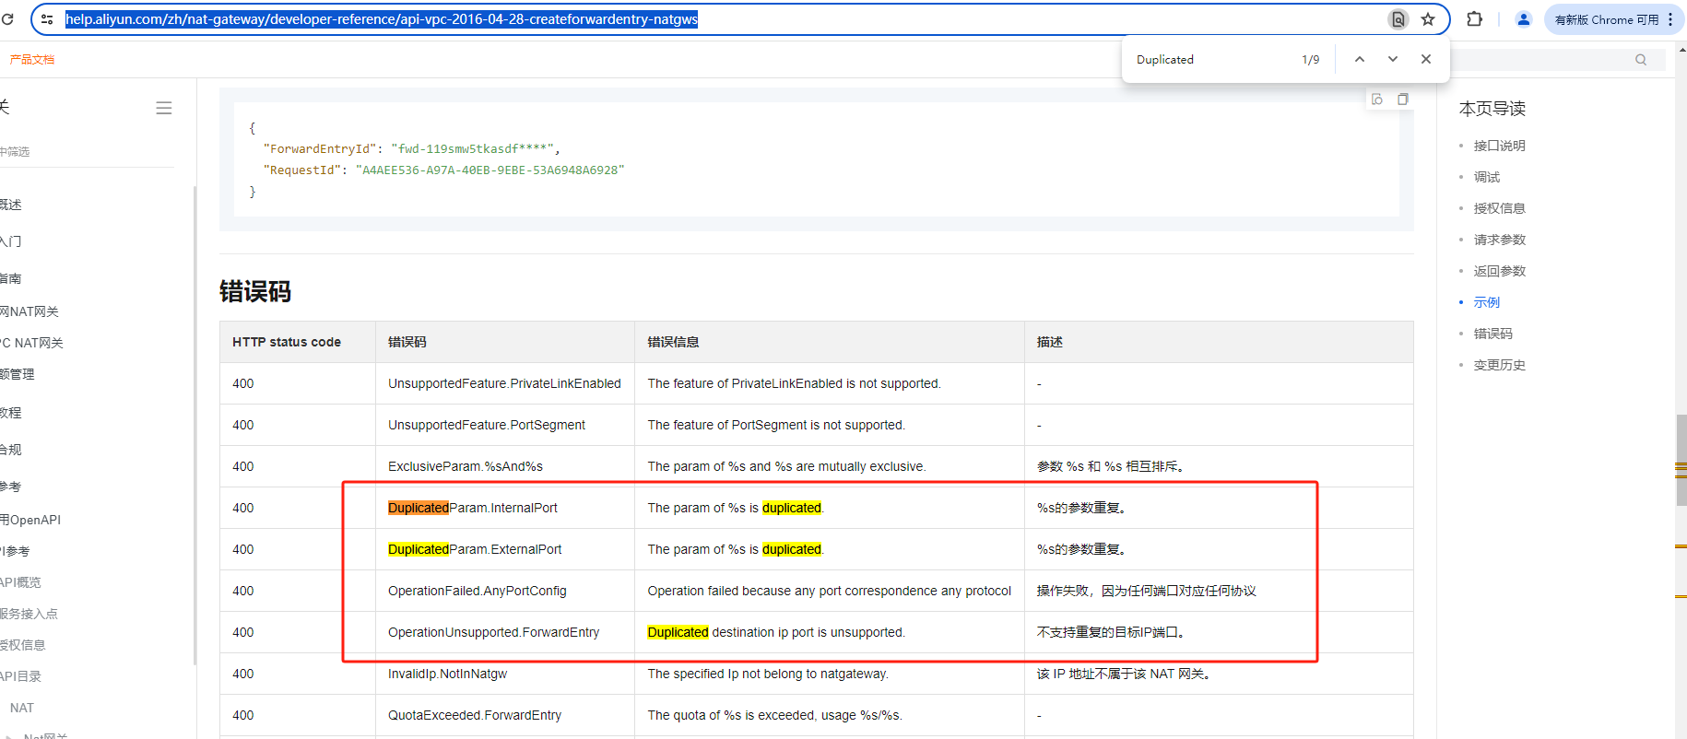Click the Duplicated find text field

click(1209, 59)
